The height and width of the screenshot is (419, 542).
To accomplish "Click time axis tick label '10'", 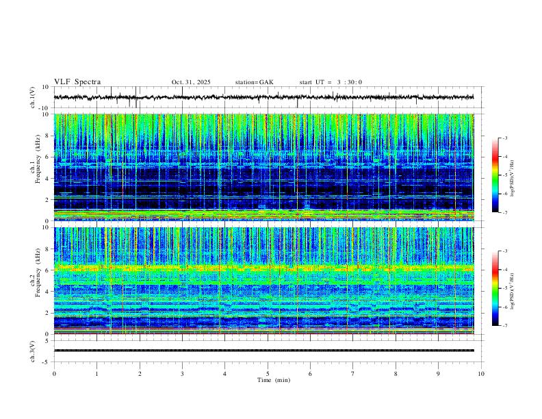I will click(x=481, y=374).
